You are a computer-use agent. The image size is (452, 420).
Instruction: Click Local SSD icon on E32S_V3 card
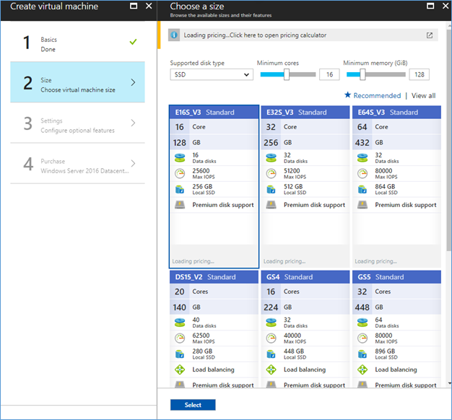pyautogui.click(x=271, y=189)
